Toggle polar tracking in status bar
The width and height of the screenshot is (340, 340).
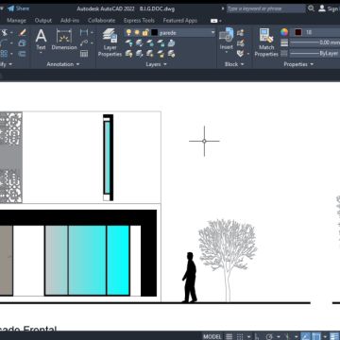point(269,336)
